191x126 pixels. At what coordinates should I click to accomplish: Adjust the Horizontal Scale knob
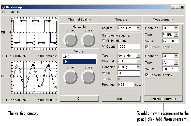point(88,40)
